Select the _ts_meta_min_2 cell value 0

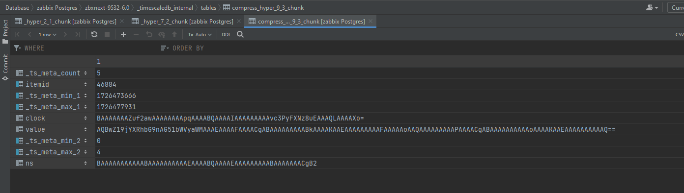point(390,141)
